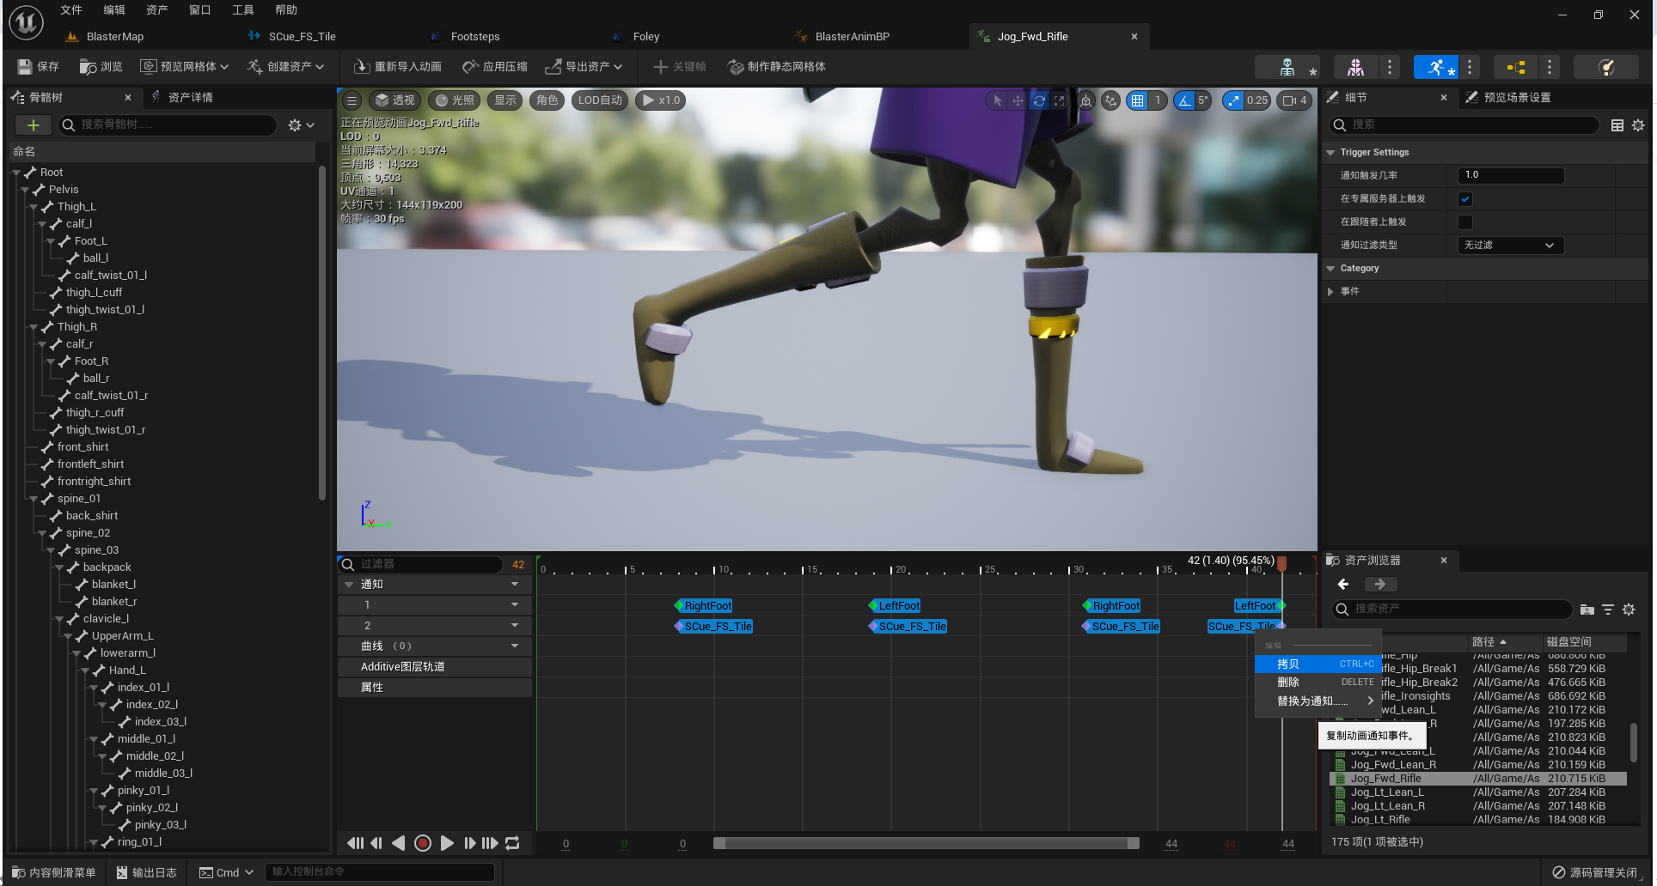Go back in asset browser history
The height and width of the screenshot is (886, 1657).
click(x=1343, y=584)
